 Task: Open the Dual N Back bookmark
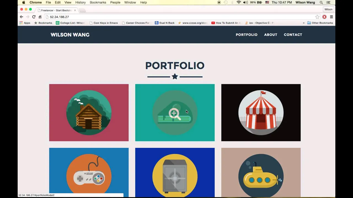(165, 23)
